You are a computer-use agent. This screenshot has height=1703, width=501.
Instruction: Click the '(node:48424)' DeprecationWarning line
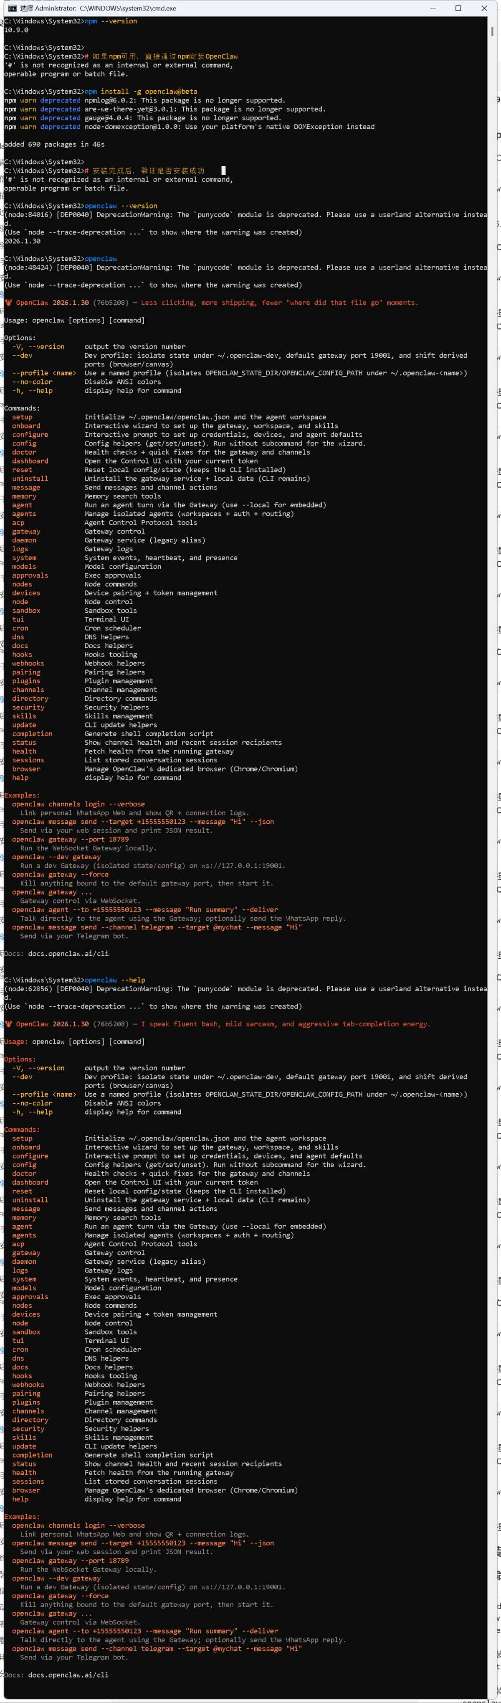pos(245,268)
